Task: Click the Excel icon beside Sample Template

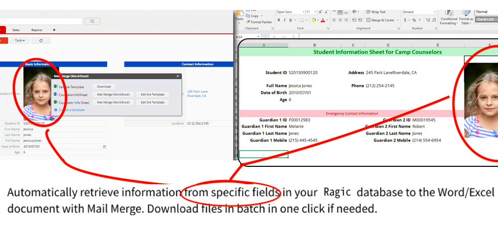Action: click(56, 86)
